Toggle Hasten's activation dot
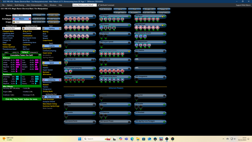 tap(129, 34)
